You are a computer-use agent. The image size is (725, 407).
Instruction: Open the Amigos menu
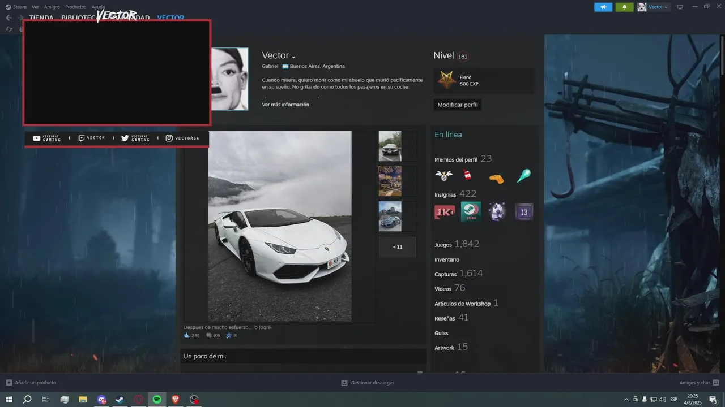(52, 7)
